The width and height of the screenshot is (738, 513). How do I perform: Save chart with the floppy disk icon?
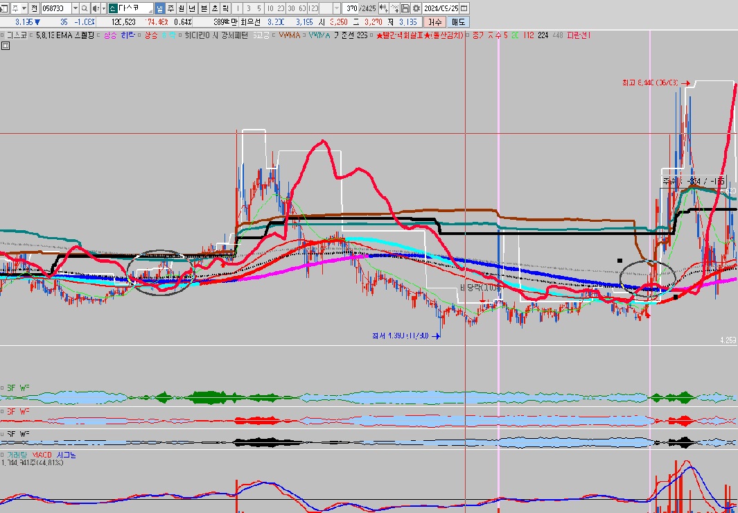click(405, 8)
